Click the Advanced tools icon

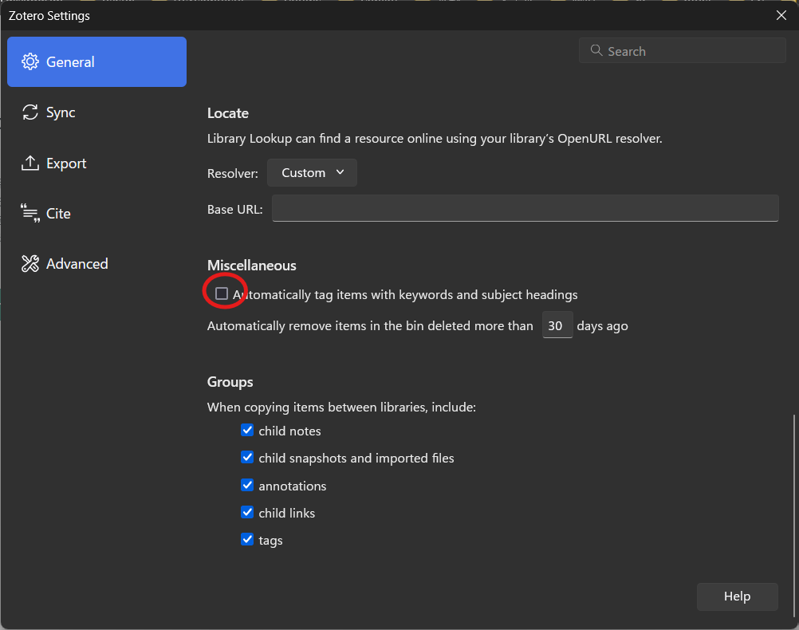(x=30, y=263)
